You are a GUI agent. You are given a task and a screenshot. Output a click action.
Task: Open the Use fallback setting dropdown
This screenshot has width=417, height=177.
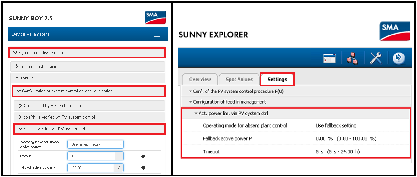(x=95, y=144)
